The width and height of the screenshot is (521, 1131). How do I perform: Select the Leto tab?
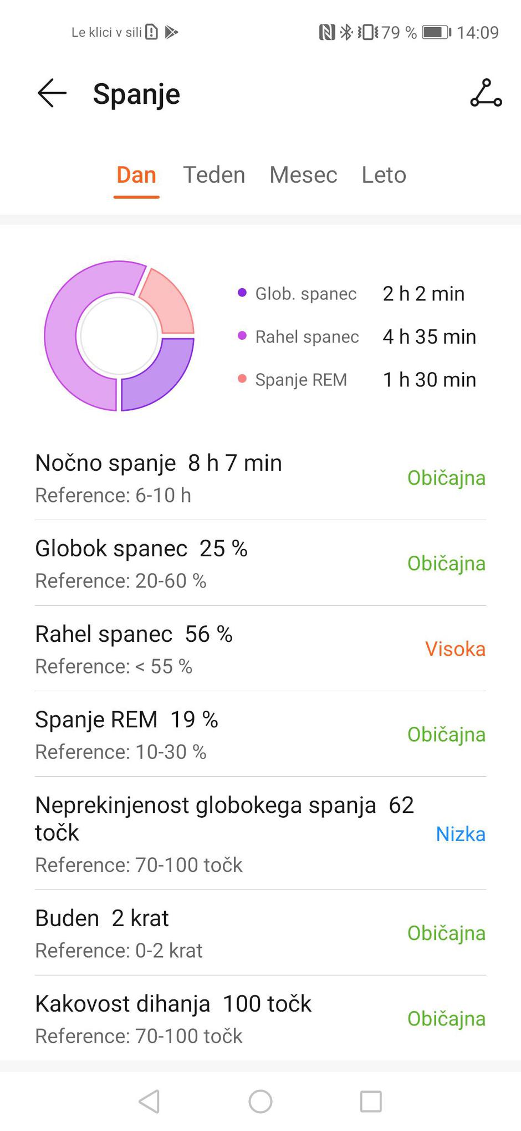(384, 175)
